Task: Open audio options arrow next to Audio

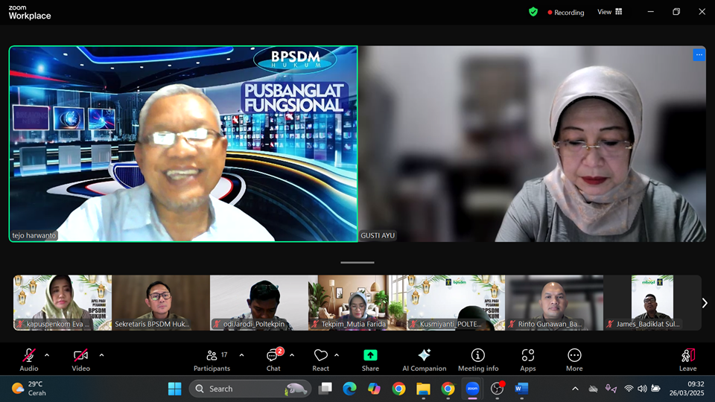Action: point(47,355)
